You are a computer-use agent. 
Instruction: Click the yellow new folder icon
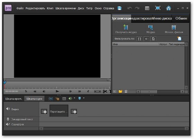click(120, 92)
